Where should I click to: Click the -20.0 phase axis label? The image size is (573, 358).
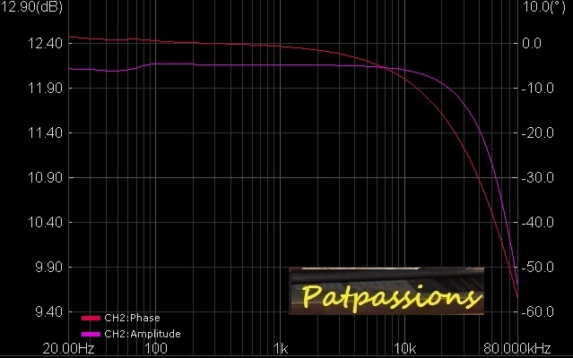click(x=538, y=133)
